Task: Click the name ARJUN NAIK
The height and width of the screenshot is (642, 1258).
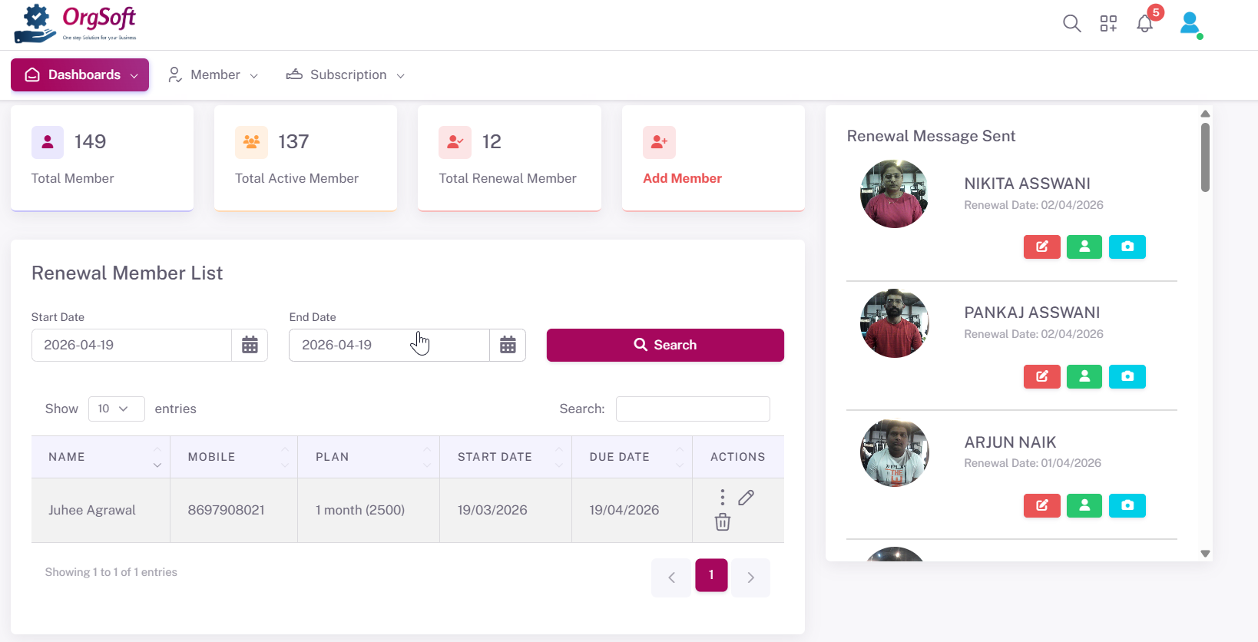Action: (x=1010, y=442)
